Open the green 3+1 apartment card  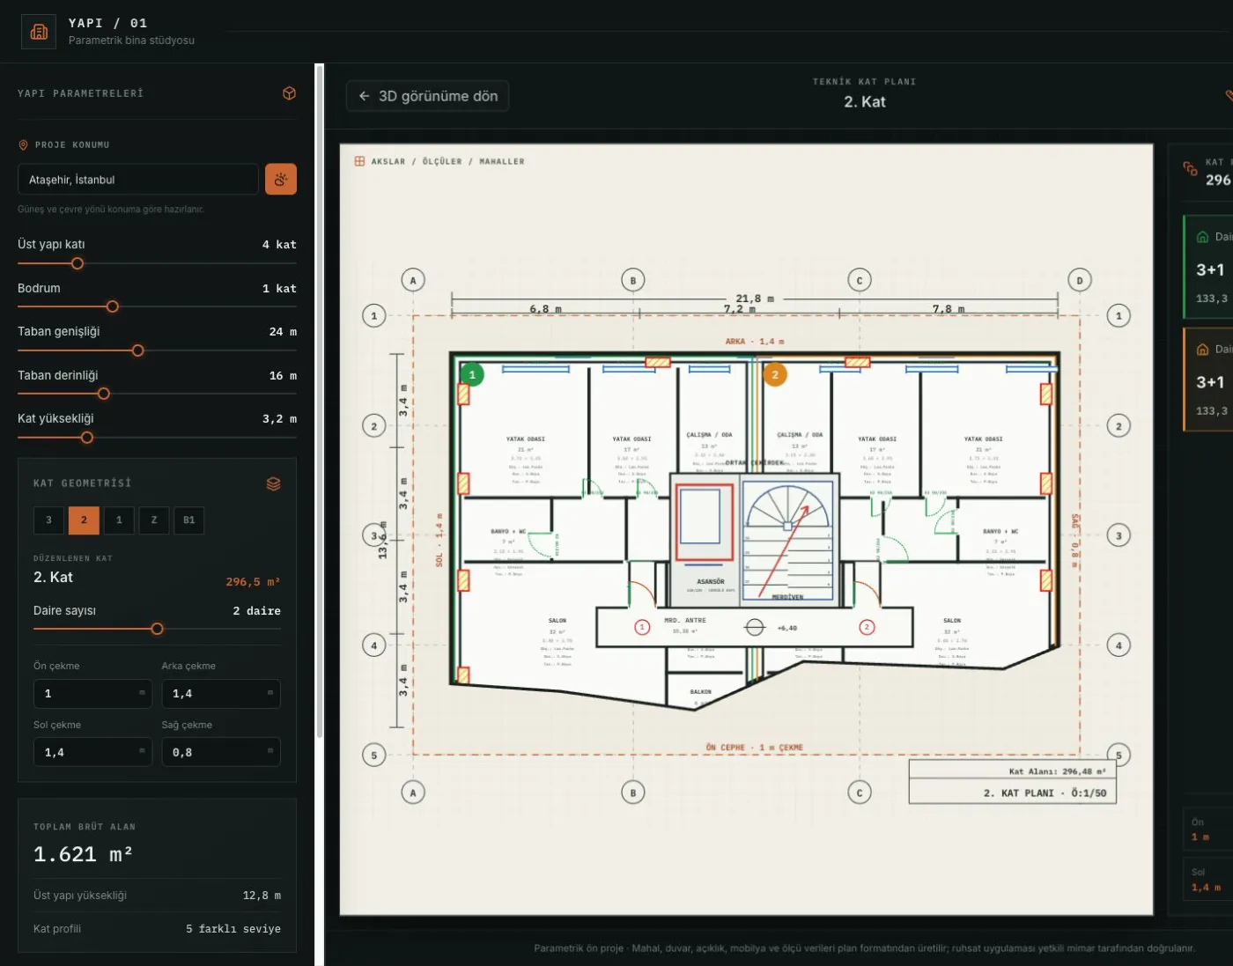pyautogui.click(x=1207, y=266)
